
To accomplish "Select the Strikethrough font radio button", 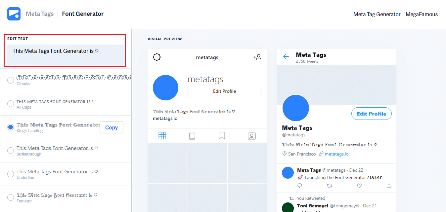I will 11,151.
